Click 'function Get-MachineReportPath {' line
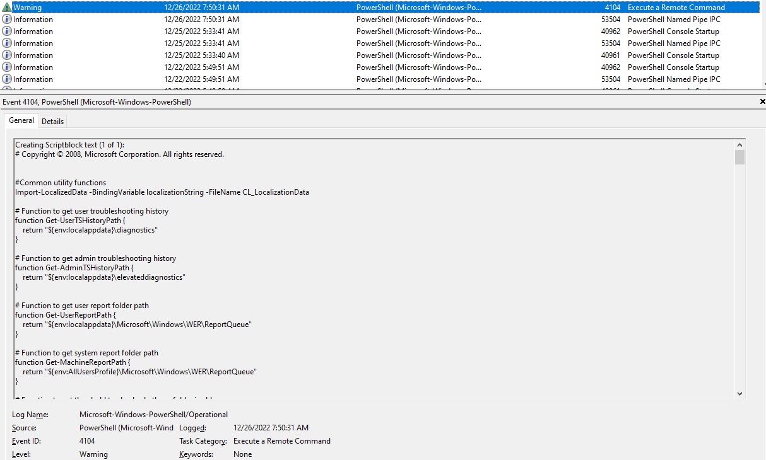 click(73, 362)
